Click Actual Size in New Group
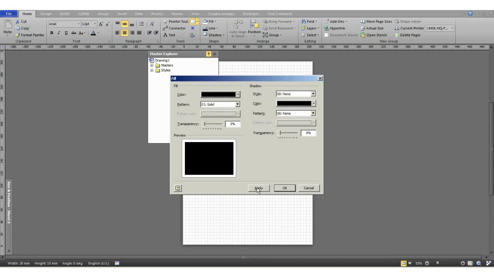 coord(372,28)
